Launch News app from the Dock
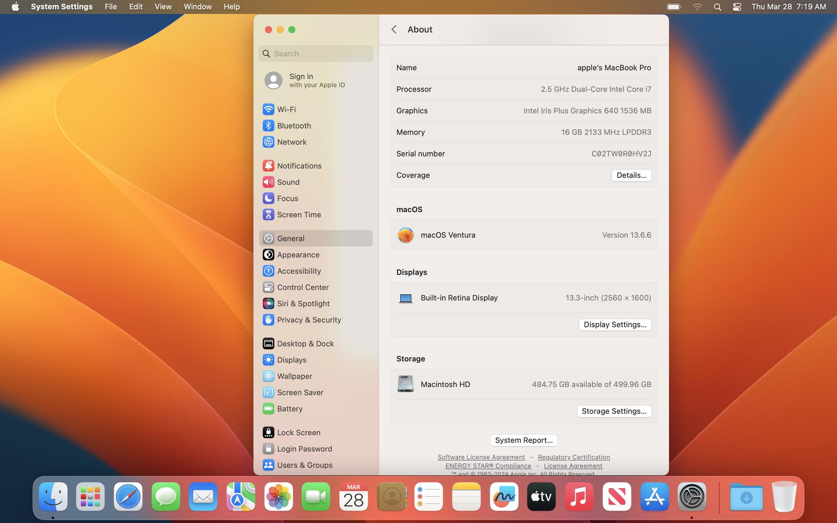This screenshot has height=523, width=837. [x=617, y=497]
